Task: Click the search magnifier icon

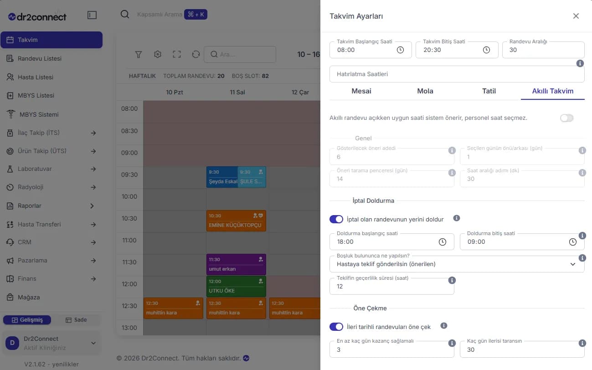Action: 125,15
